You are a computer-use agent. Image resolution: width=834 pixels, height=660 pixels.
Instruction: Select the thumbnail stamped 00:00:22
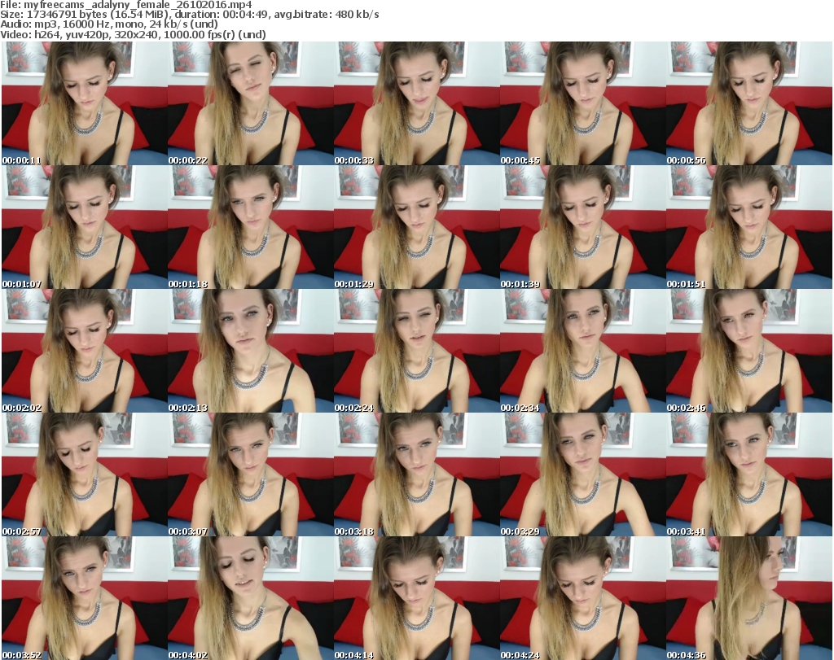[x=251, y=103]
